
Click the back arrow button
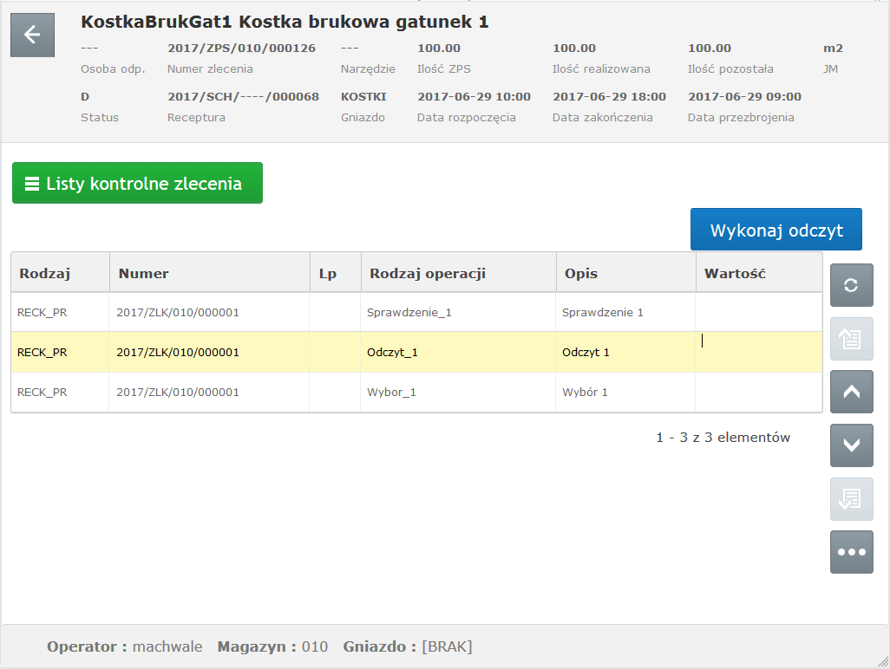32,36
